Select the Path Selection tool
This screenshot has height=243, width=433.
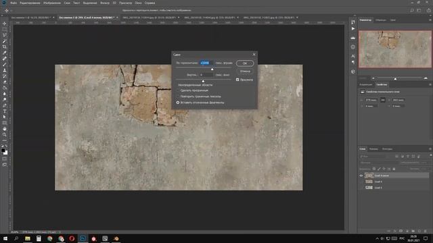coord(5,117)
